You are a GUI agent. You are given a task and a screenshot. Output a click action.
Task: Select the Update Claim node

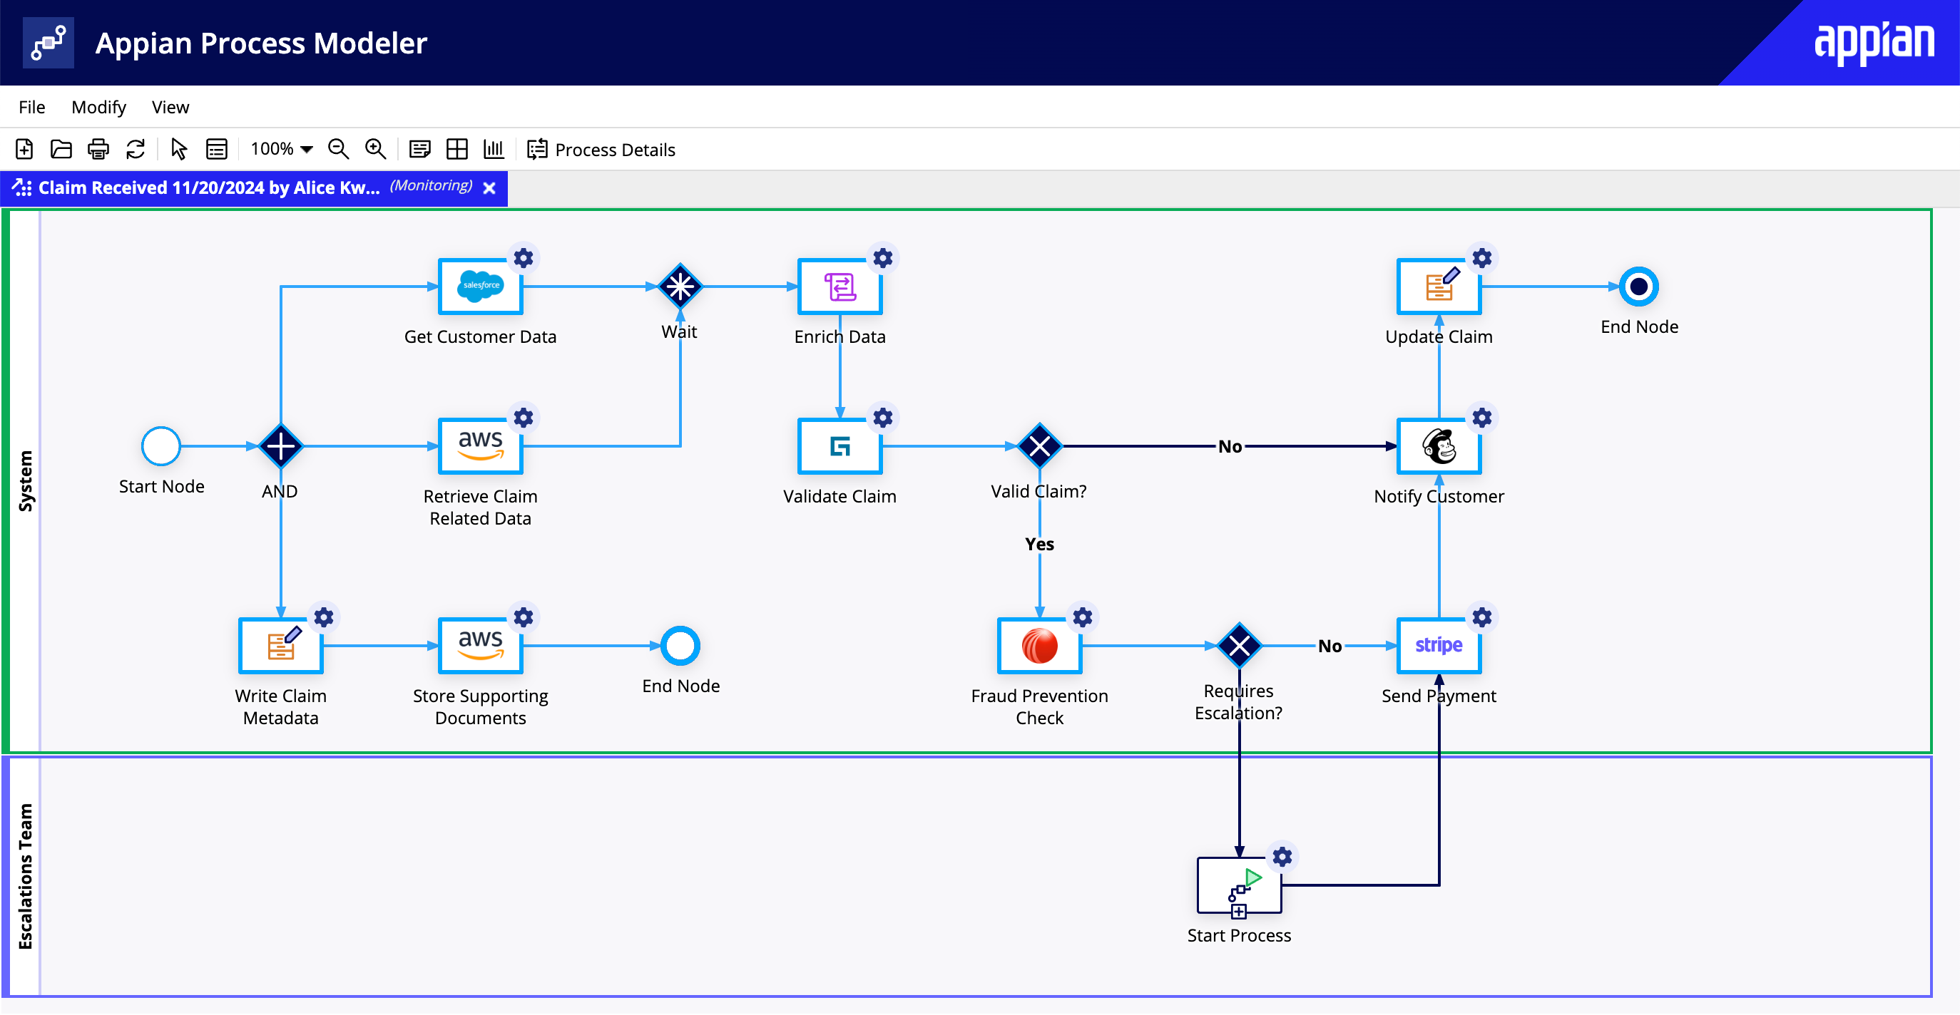pos(1439,287)
